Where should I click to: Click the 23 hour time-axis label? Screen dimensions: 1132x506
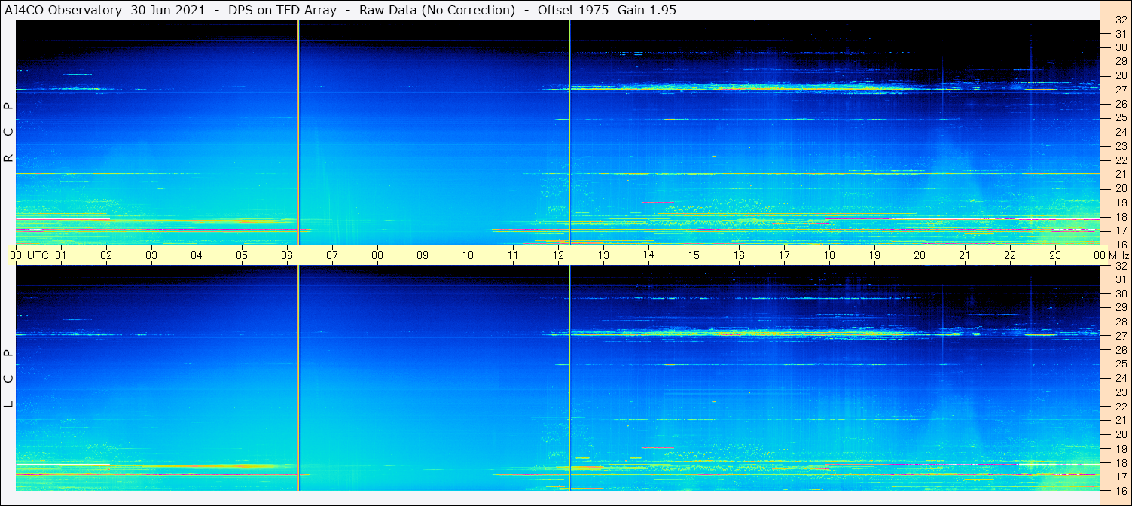[1055, 255]
